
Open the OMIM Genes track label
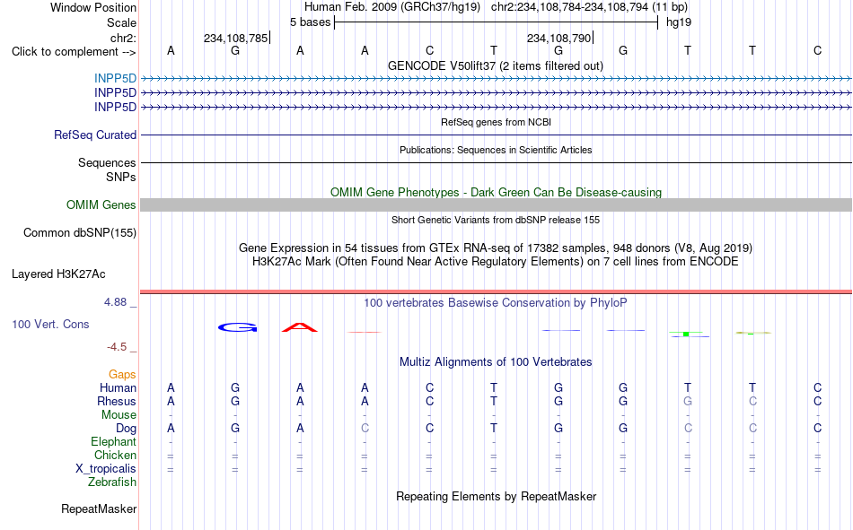pyautogui.click(x=101, y=205)
